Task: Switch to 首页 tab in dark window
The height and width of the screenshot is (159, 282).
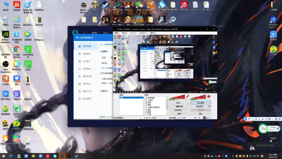Action: [x=94, y=33]
